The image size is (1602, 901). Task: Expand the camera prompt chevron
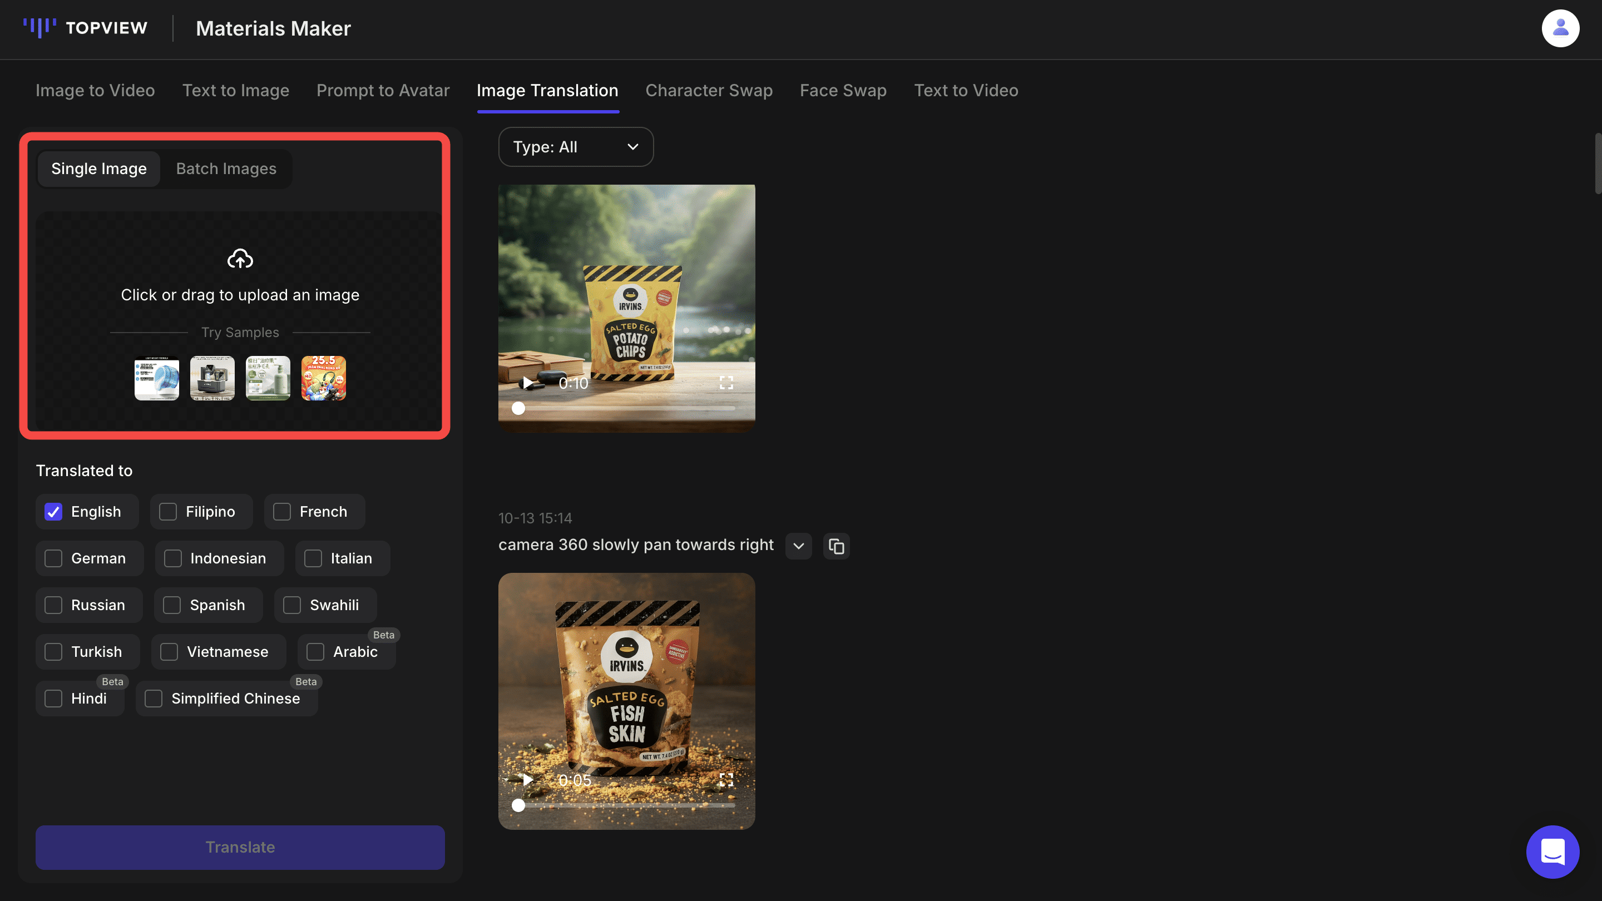(x=799, y=546)
